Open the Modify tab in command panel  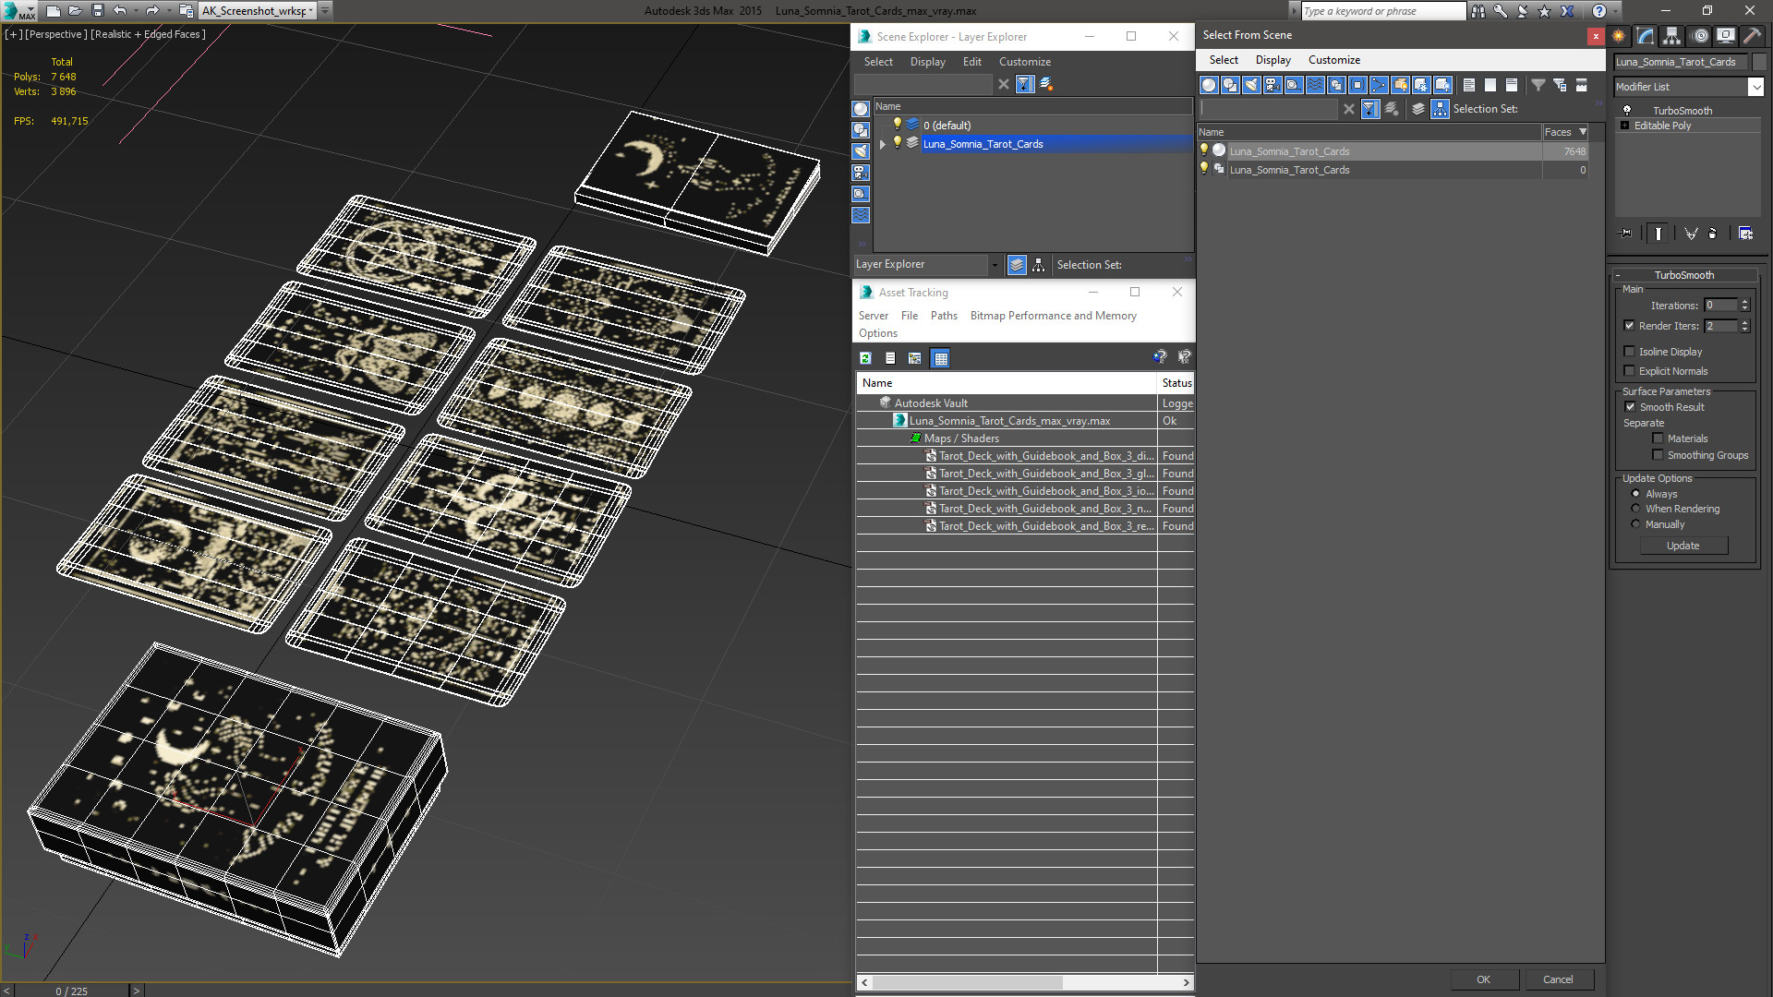tap(1646, 36)
